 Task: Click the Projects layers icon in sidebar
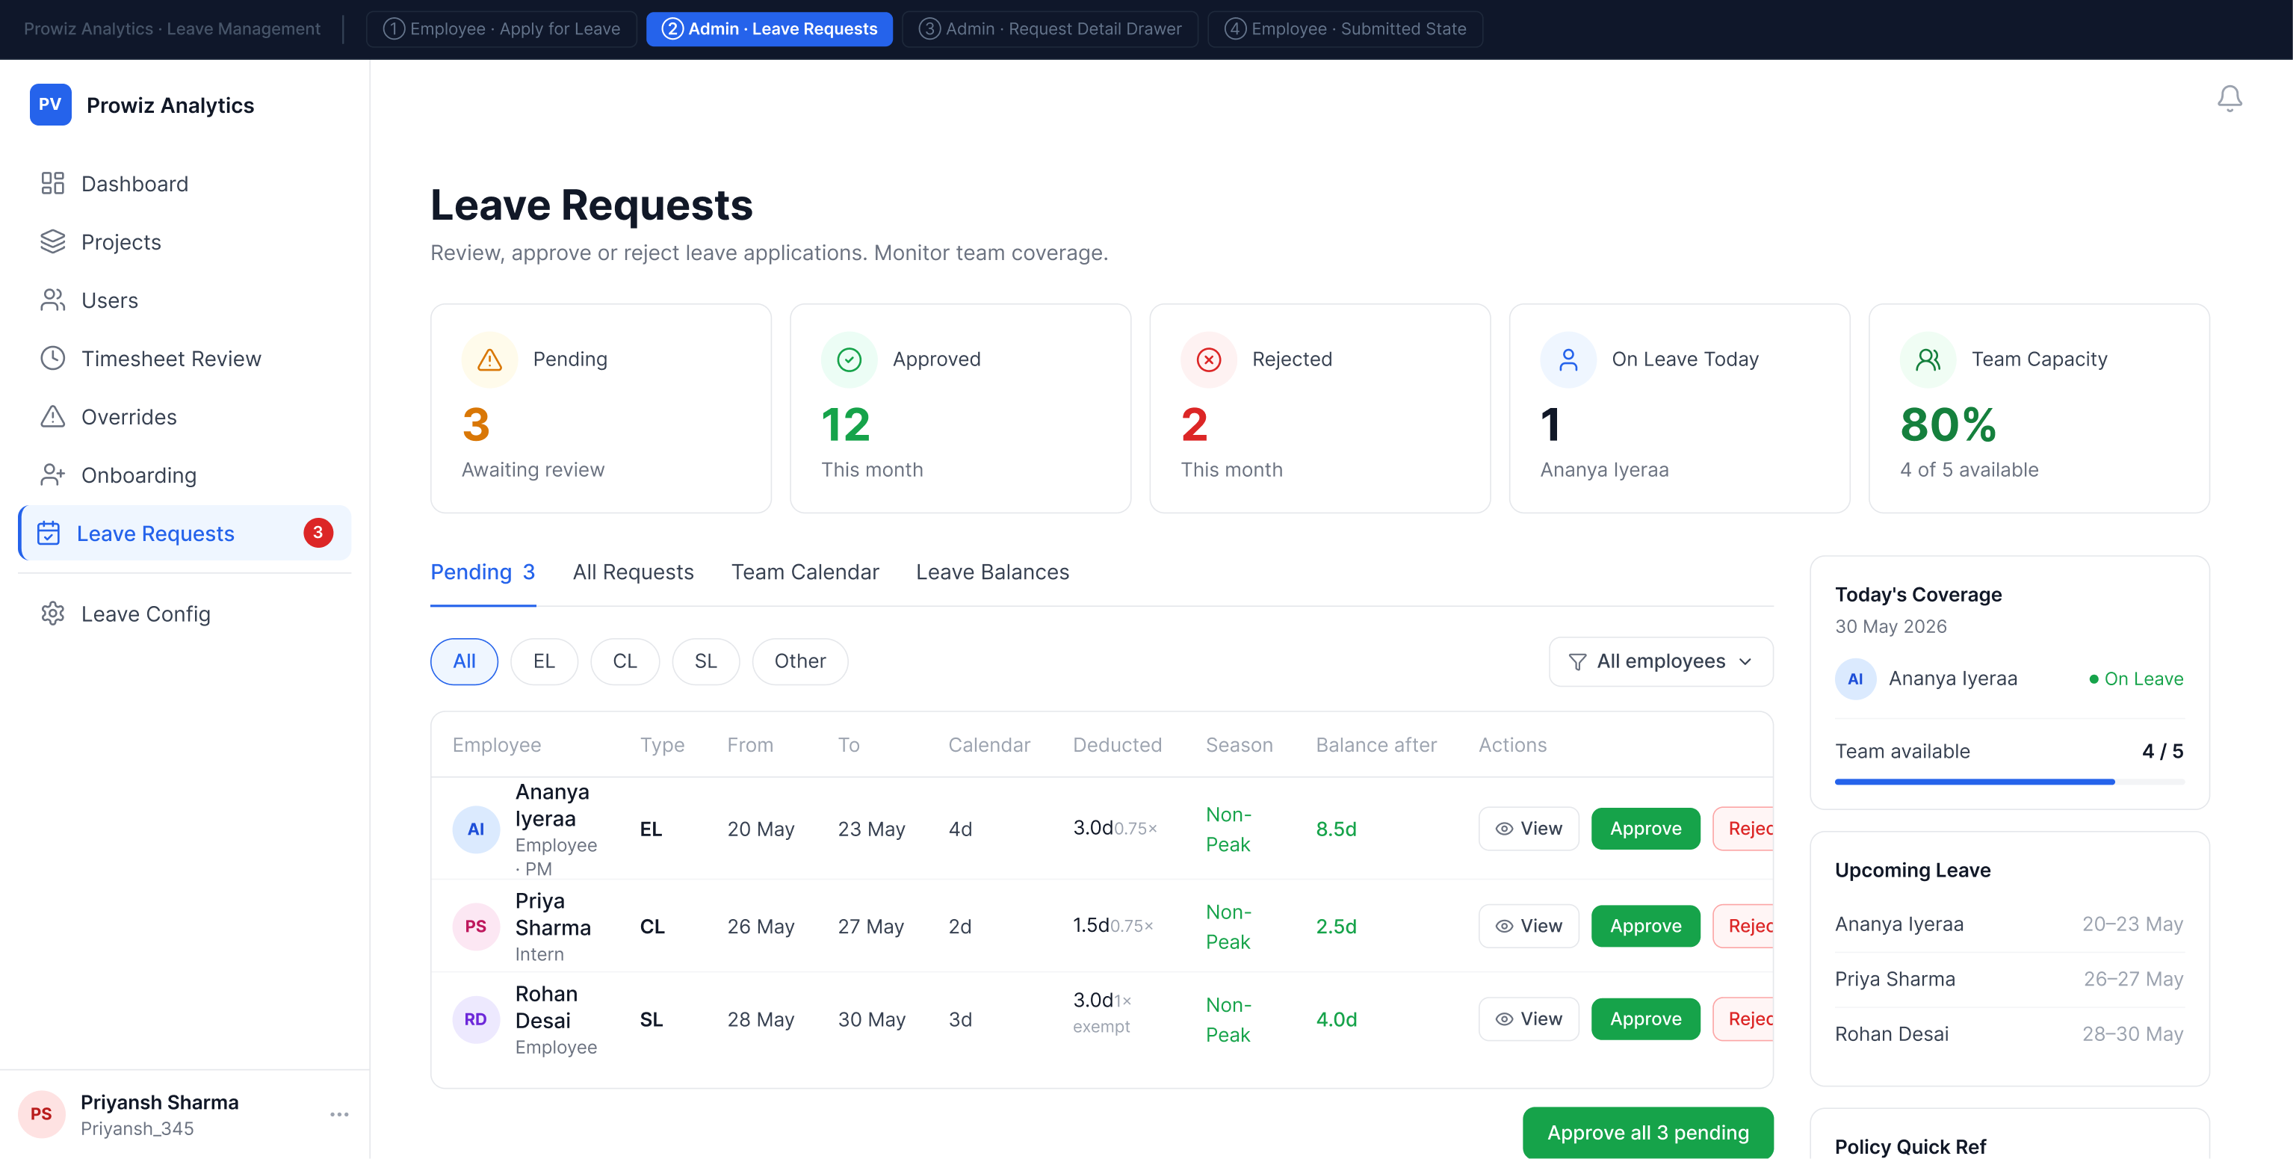52,242
